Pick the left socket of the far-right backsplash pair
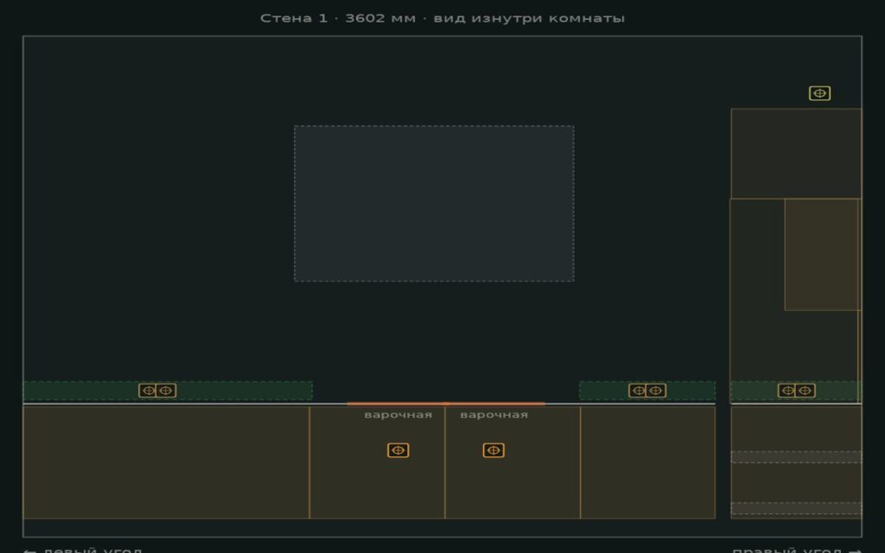This screenshot has height=553, width=885. pyautogui.click(x=787, y=391)
